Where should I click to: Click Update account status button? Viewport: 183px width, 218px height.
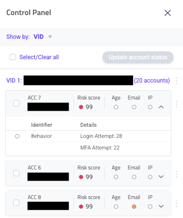pos(138,57)
